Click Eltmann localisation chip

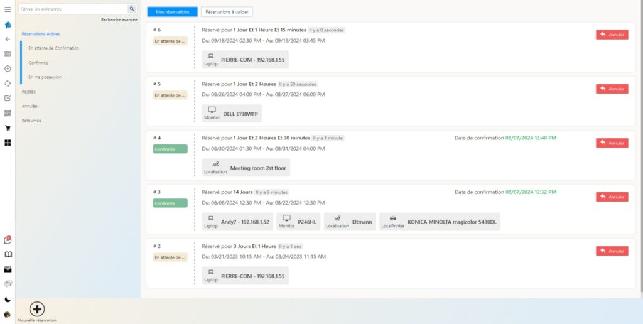(x=349, y=222)
